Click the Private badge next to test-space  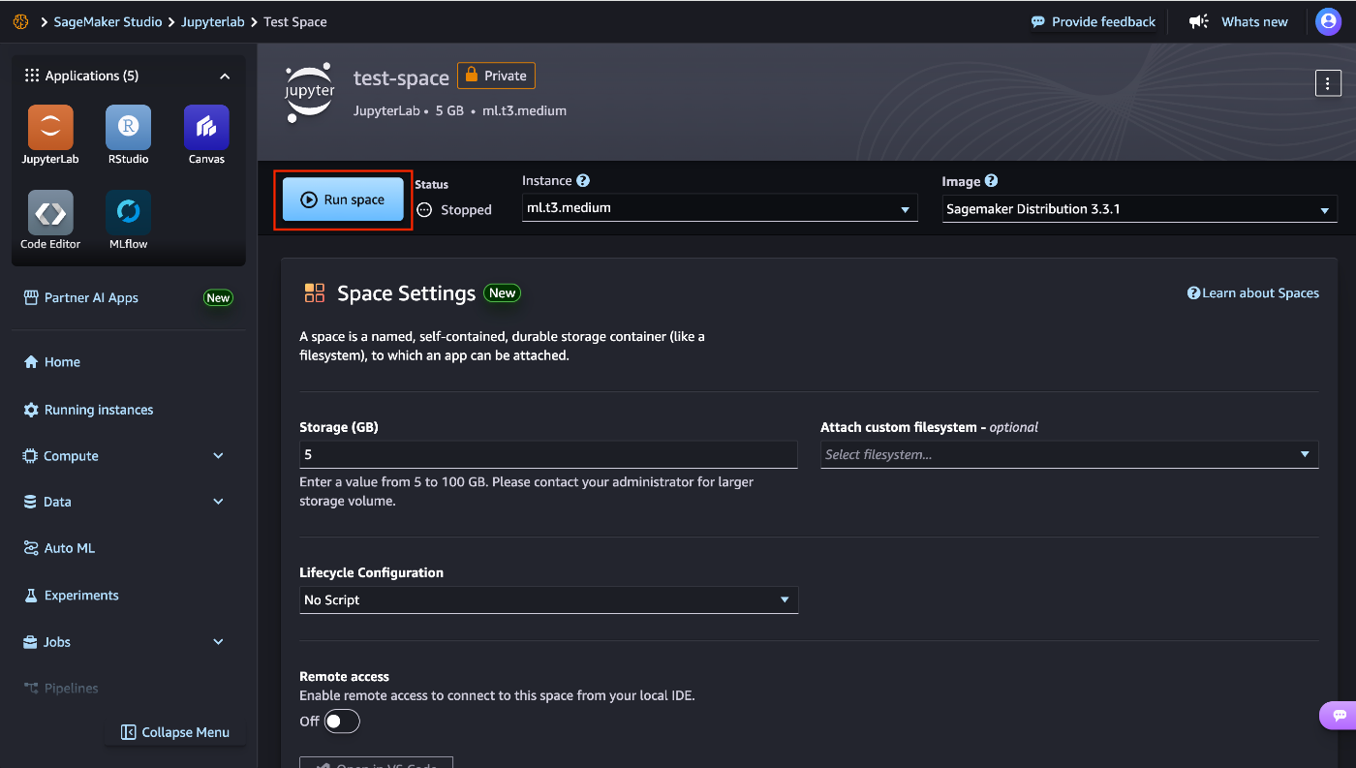[x=496, y=76]
